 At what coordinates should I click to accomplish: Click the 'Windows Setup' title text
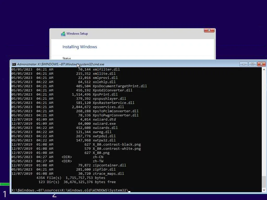pos(77,34)
